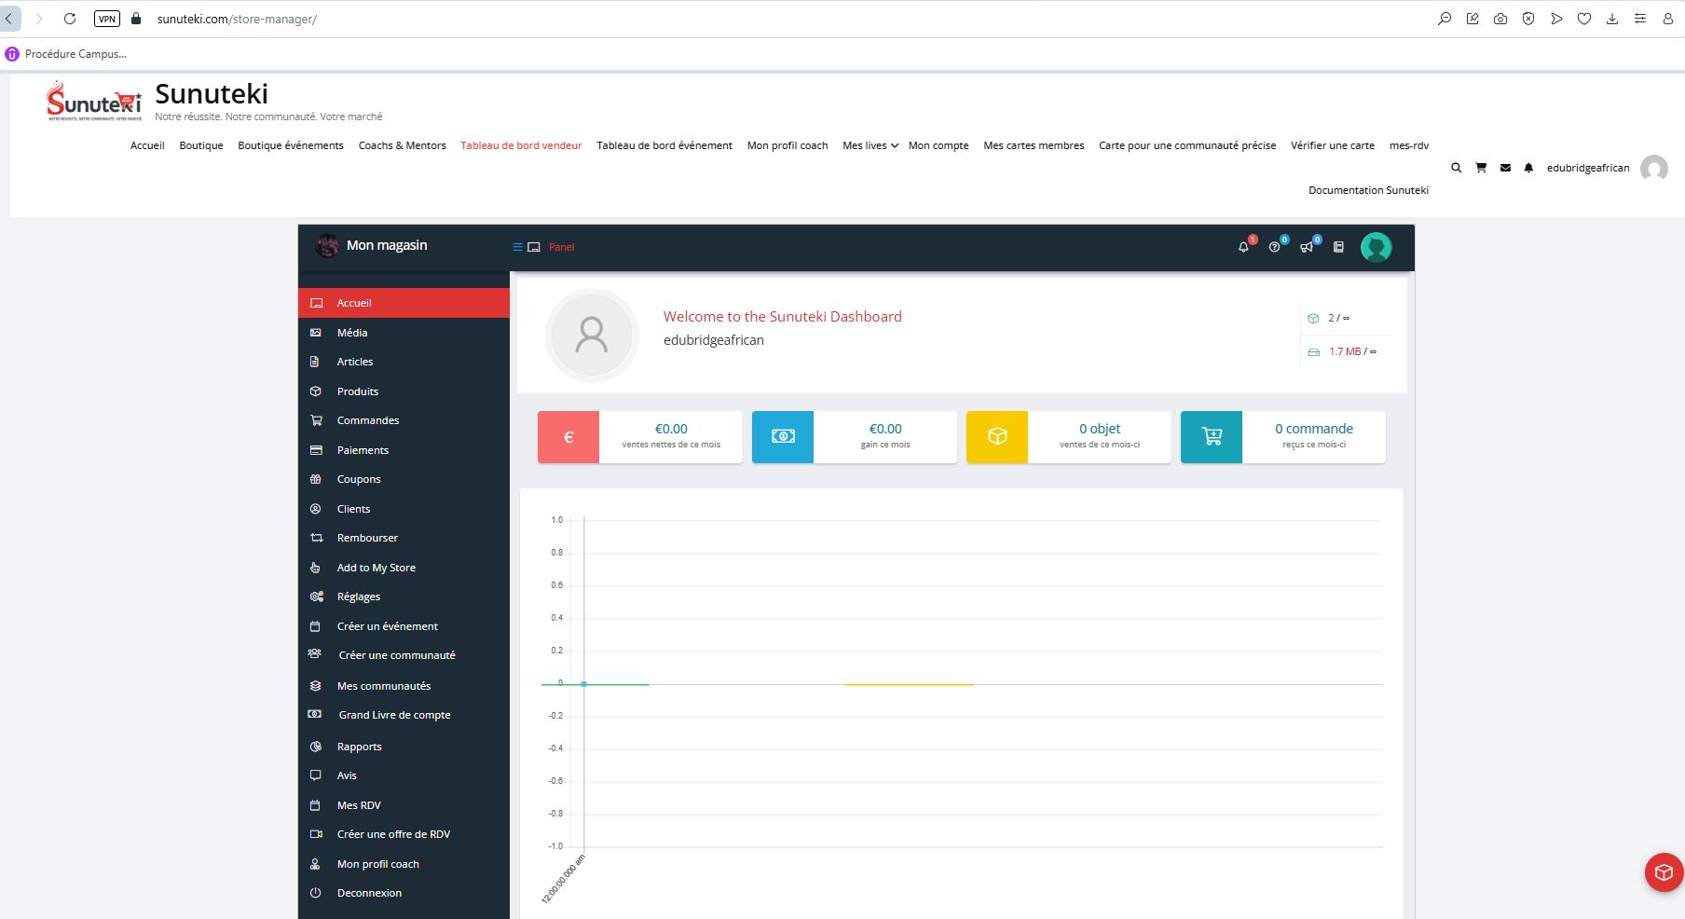Image resolution: width=1685 pixels, height=919 pixels.
Task: Click the search magnifier in site navigation
Action: pyautogui.click(x=1456, y=168)
